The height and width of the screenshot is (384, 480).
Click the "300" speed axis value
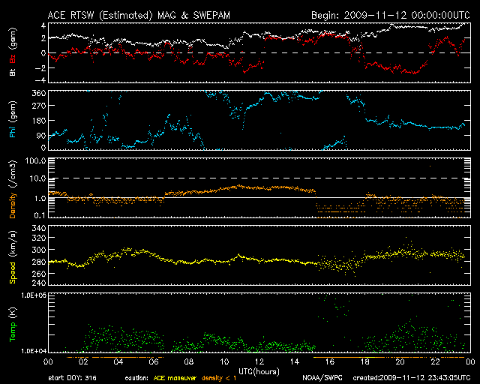(39, 250)
